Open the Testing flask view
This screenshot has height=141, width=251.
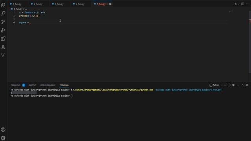3,47
